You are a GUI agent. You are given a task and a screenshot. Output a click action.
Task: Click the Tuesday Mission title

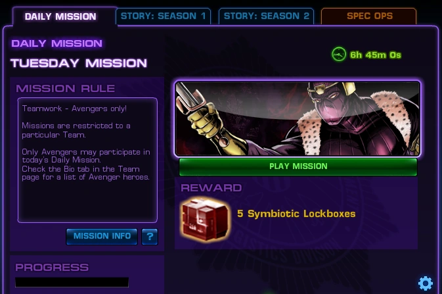coord(79,63)
